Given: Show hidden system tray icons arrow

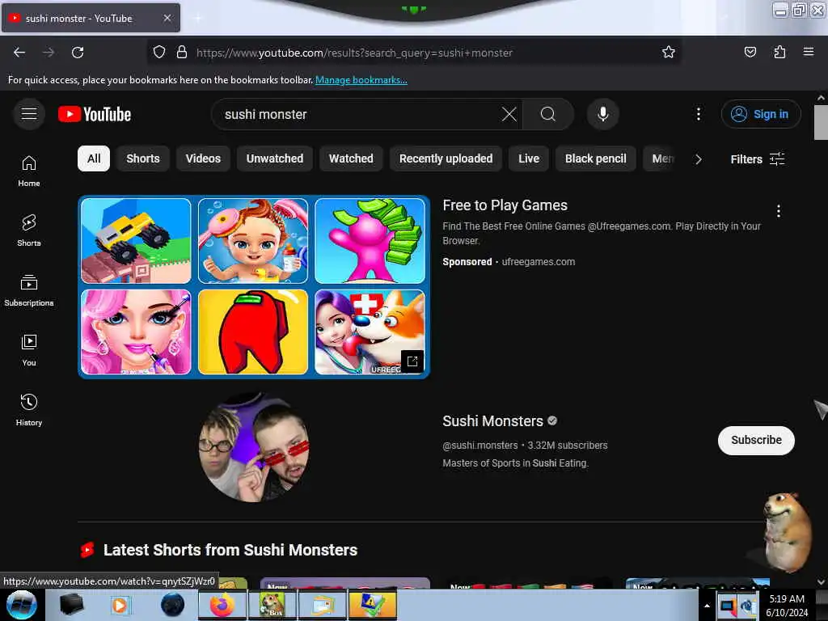Looking at the screenshot, I should (707, 606).
